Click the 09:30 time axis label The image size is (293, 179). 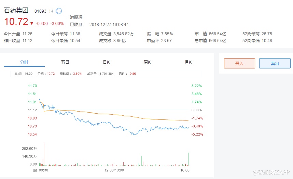(x=43, y=170)
